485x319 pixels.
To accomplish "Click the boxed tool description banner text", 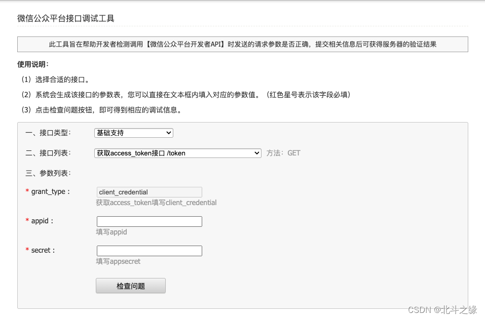I will (242, 44).
